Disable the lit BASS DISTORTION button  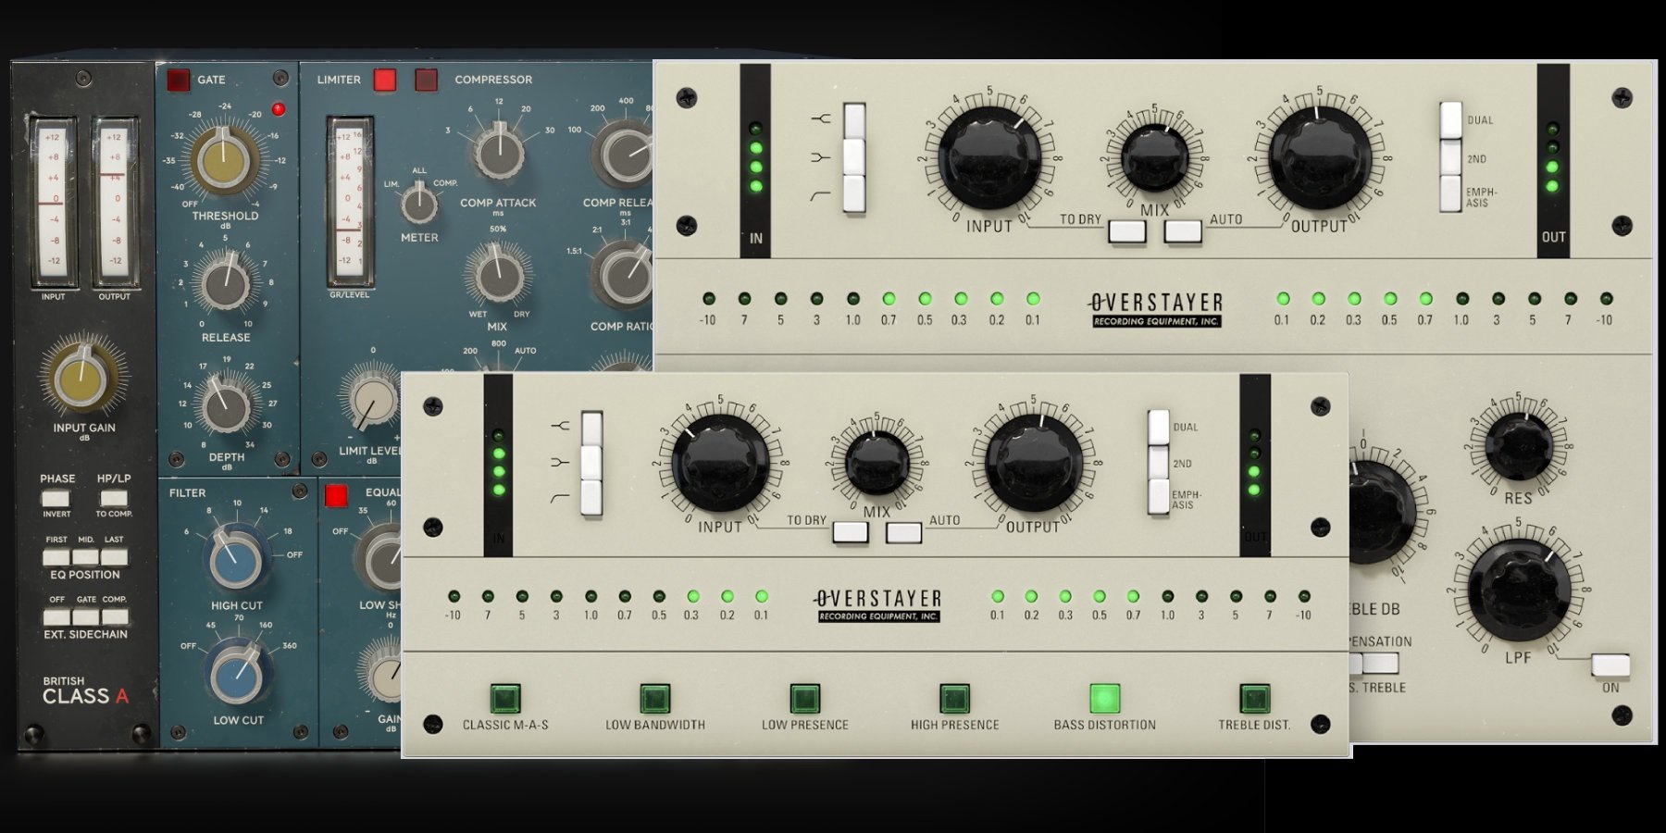tap(1104, 698)
